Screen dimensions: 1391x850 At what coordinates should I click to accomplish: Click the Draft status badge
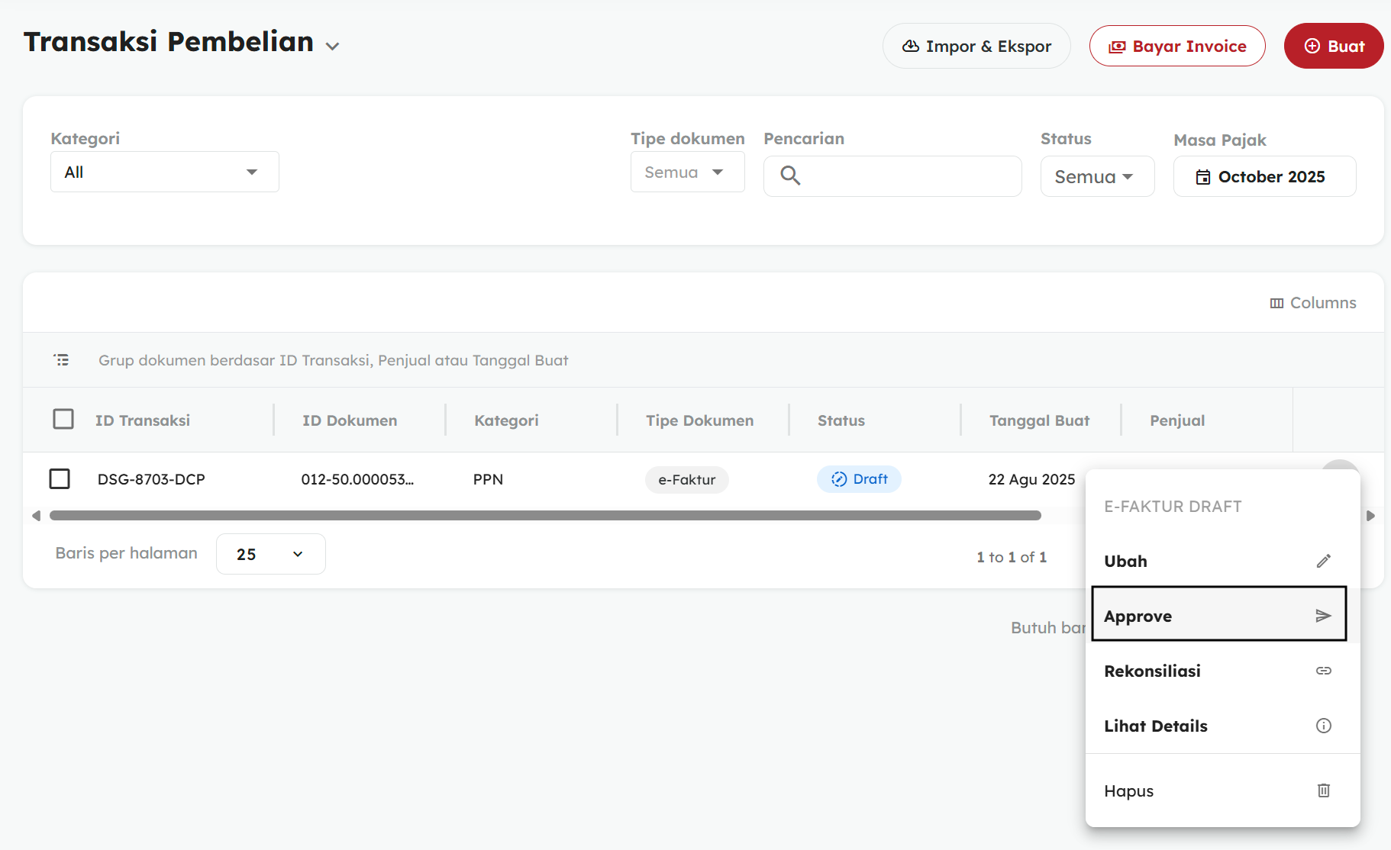pos(859,479)
